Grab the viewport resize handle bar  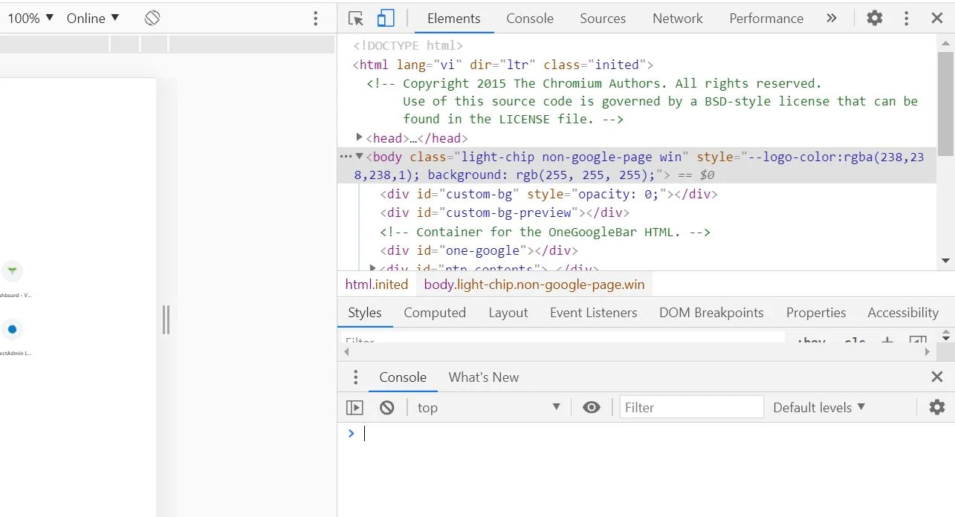[166, 319]
